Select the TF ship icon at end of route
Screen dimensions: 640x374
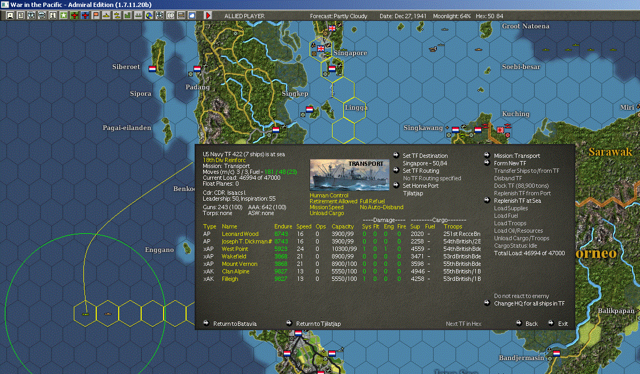[x=86, y=314]
